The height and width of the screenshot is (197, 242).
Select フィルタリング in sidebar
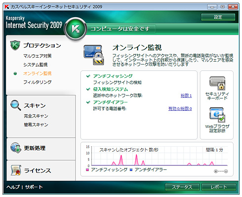(38, 82)
